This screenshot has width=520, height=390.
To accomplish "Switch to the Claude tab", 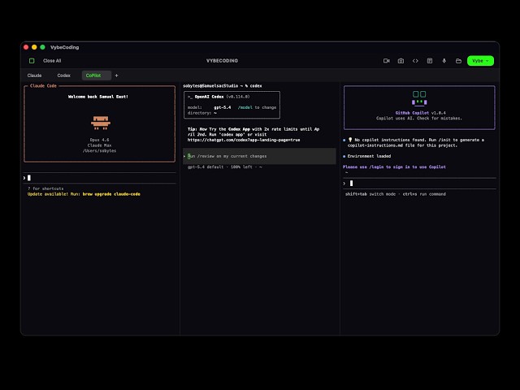I will click(x=34, y=76).
